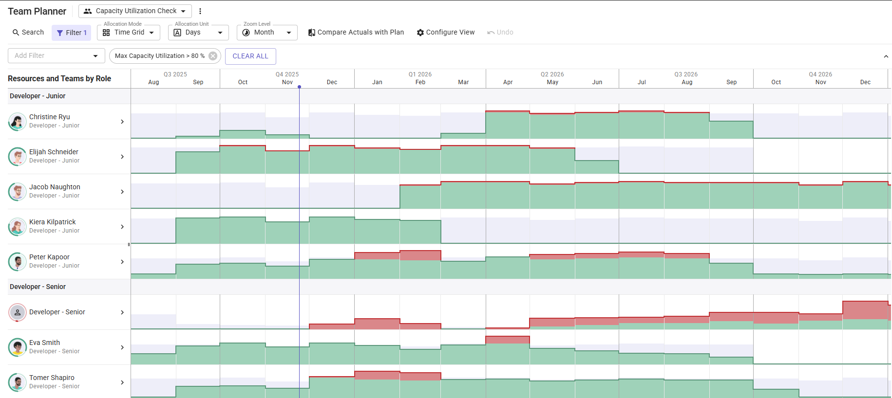Image resolution: width=892 pixels, height=398 pixels.
Task: Click Peter Kapoor's avatar picture
Action: click(x=18, y=262)
